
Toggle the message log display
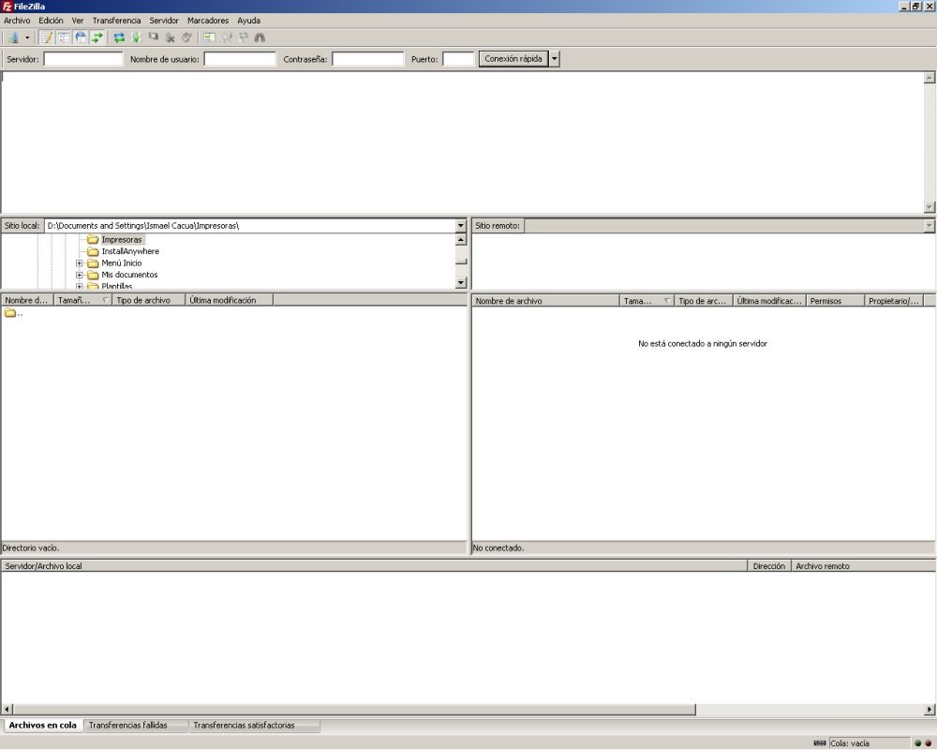[47, 37]
